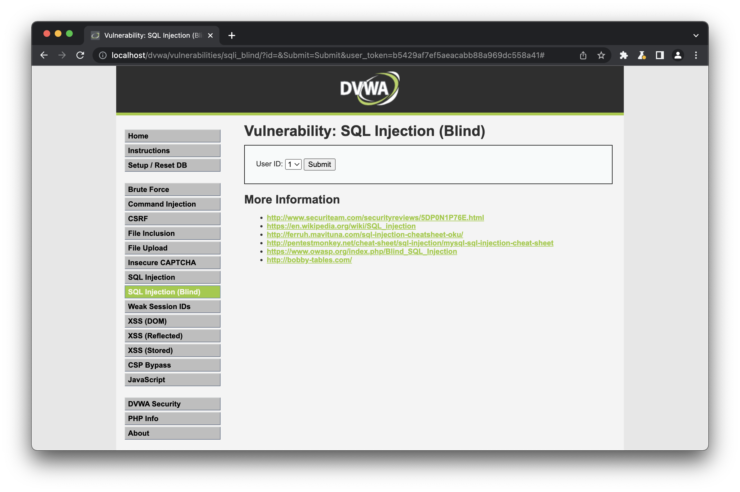This screenshot has width=740, height=492.
Task: Navigate to File Inclusion
Action: pyautogui.click(x=172, y=233)
